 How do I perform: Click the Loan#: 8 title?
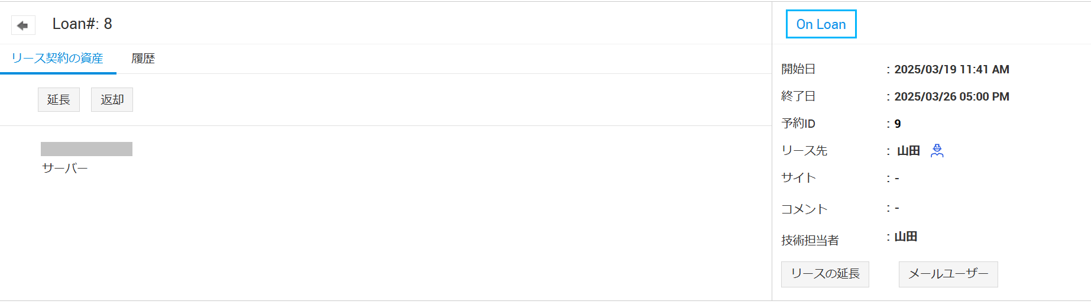pyautogui.click(x=82, y=24)
